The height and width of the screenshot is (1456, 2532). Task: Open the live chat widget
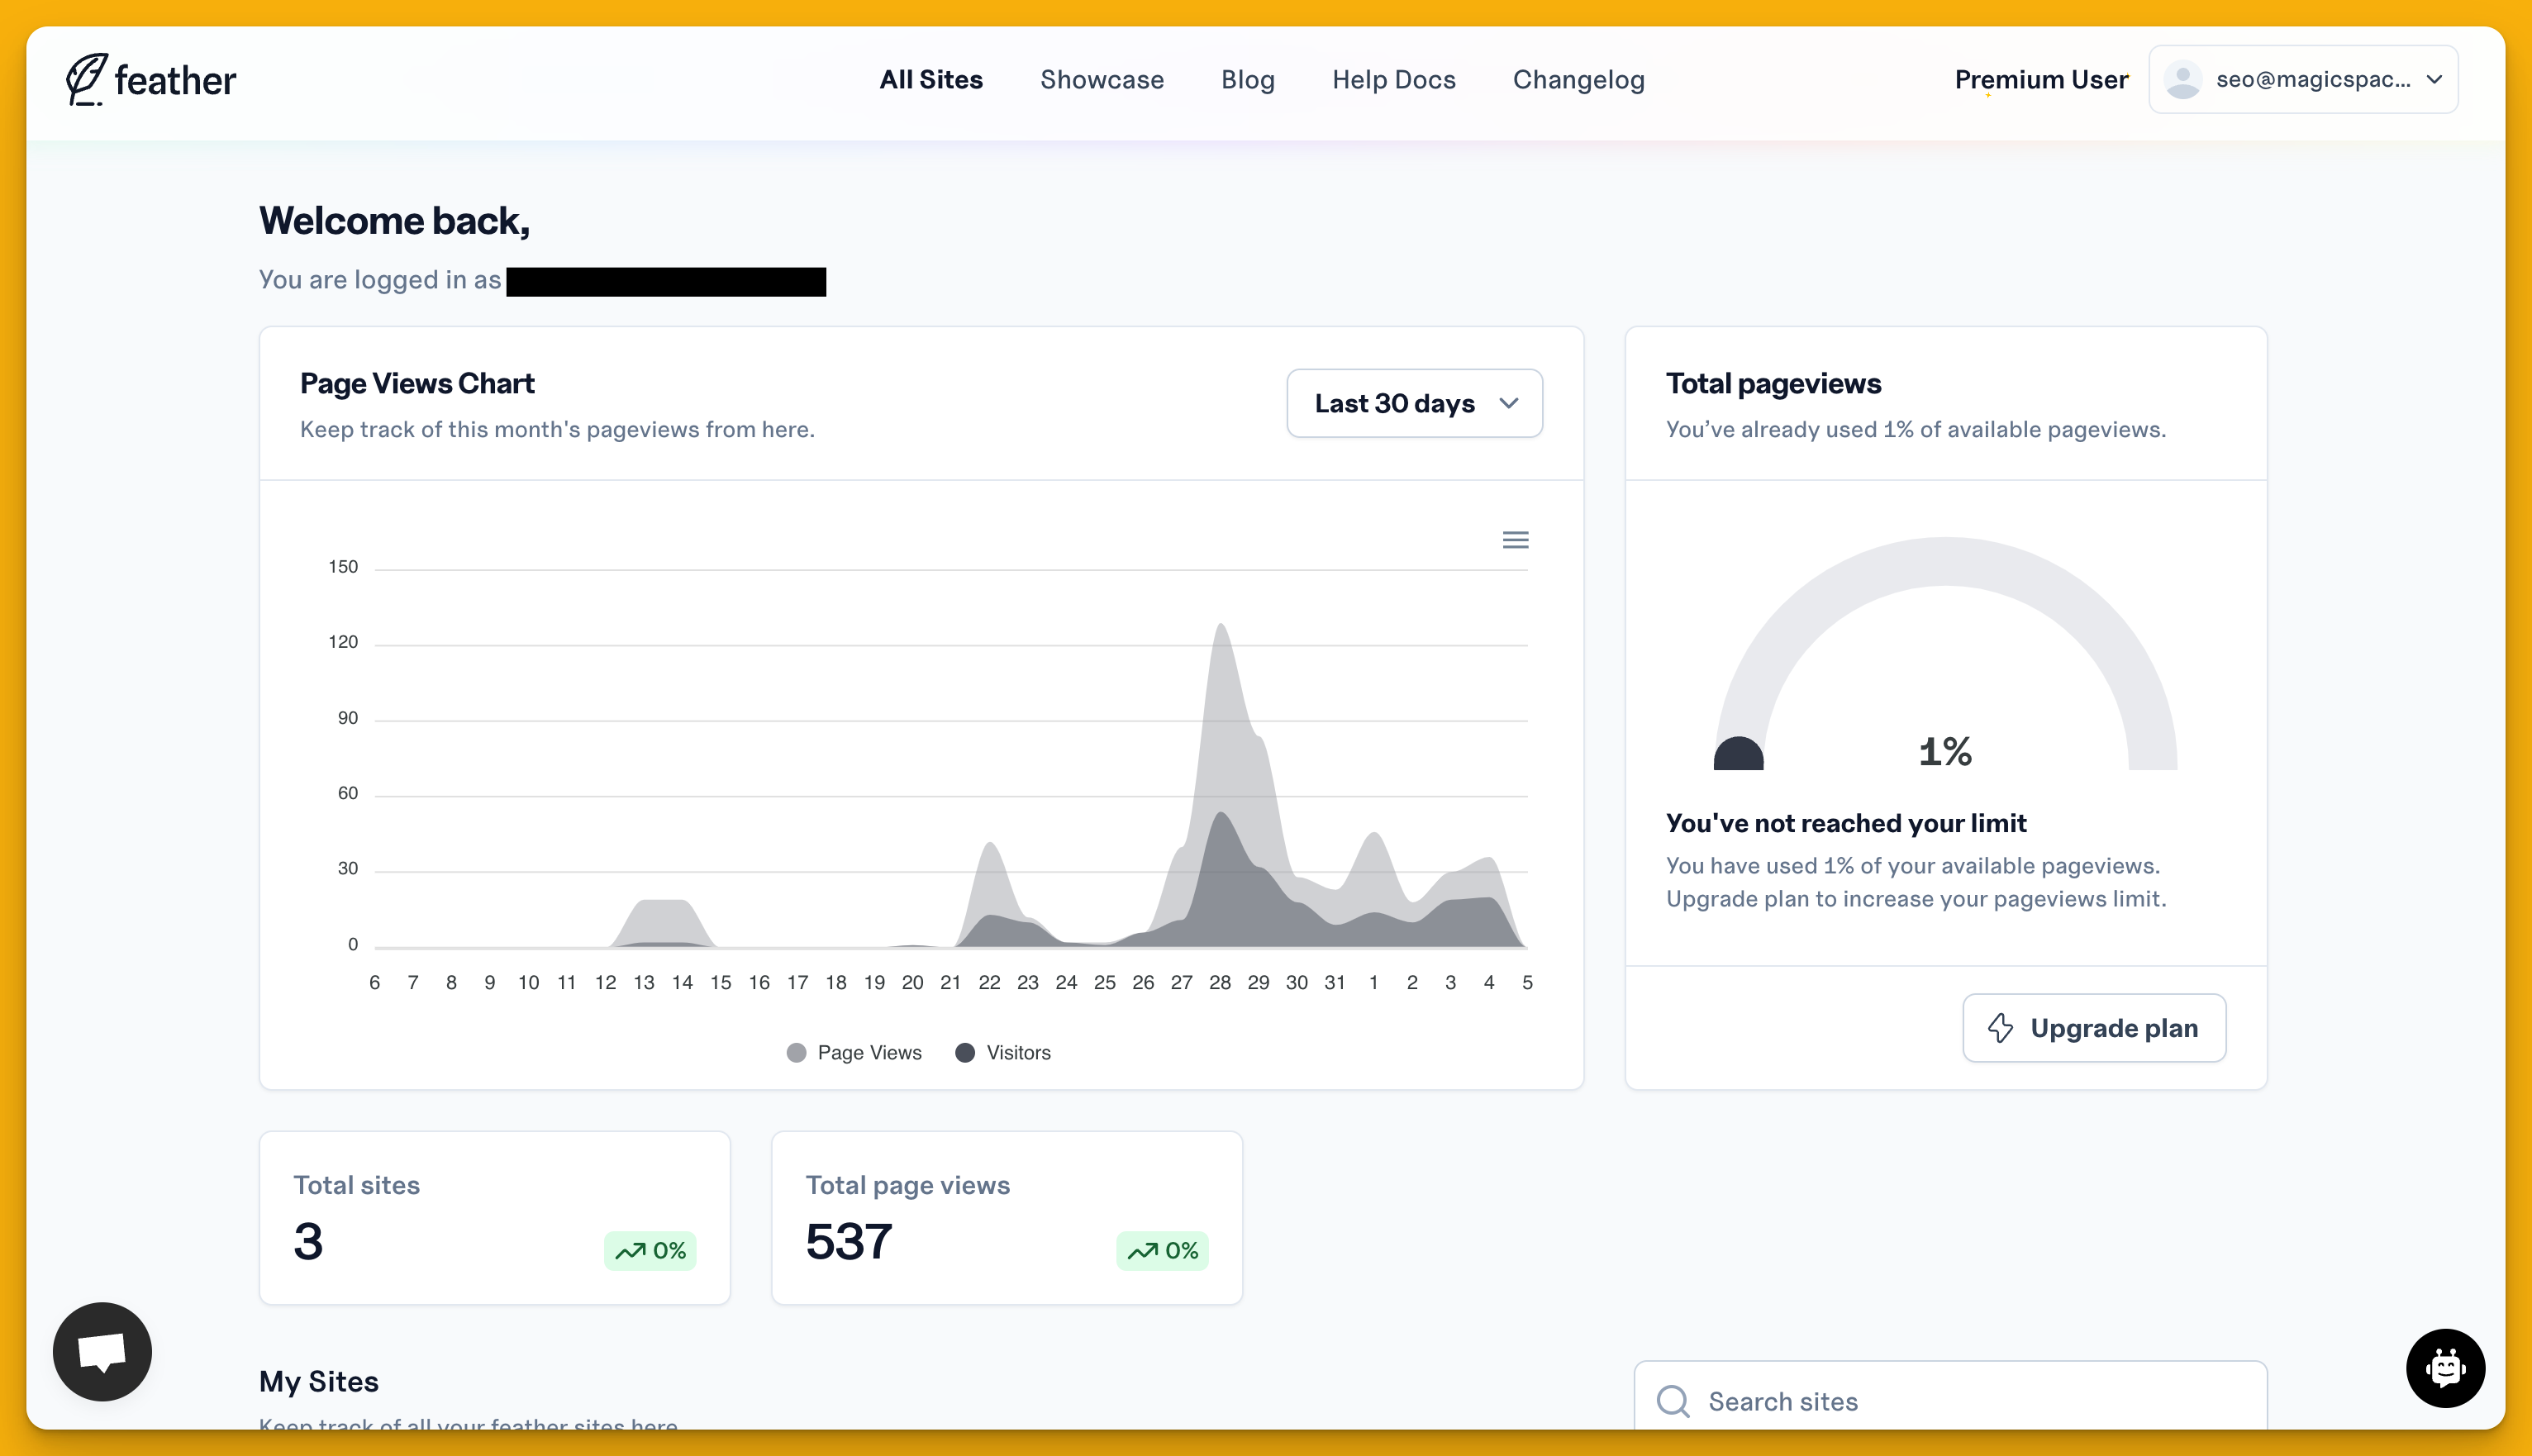(101, 1350)
